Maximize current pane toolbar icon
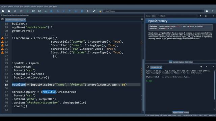Viewport: 216px width, 121px height. [x=88, y=11]
